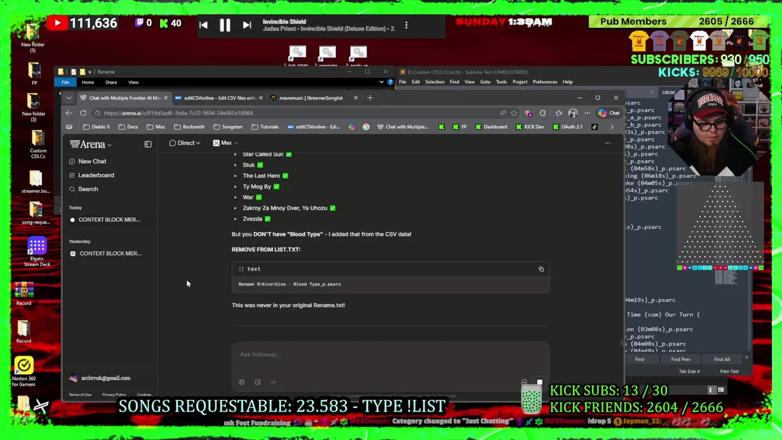Open the Tools menu in Sublime Text

[x=502, y=82]
